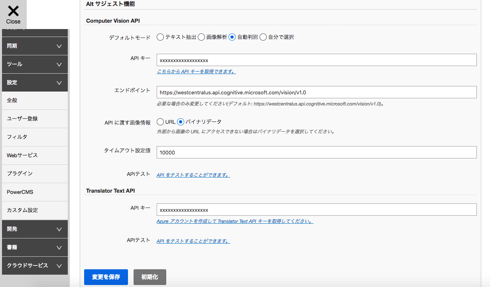Select the 画像解析 default mode
This screenshot has width=490, height=287.
pyautogui.click(x=202, y=37)
